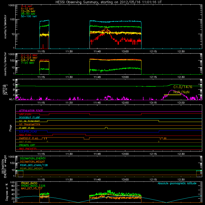The image size is (205, 205).
Task: Click the cyan 50-100 keV curve in first data block
Action: (x=44, y=21)
